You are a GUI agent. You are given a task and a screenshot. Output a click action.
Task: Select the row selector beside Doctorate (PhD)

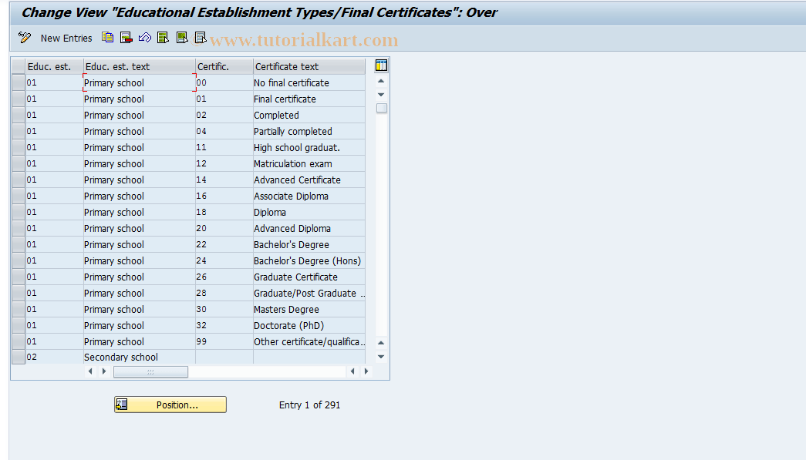[17, 325]
